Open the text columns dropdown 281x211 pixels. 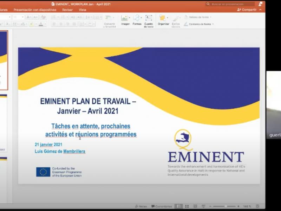98,17
